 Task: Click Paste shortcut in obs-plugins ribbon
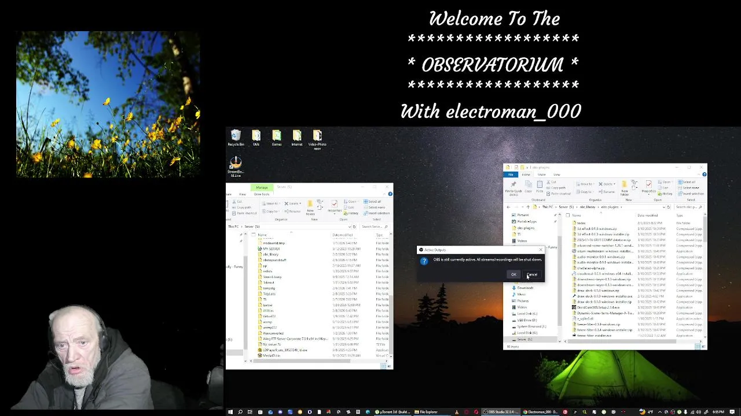[x=559, y=194]
